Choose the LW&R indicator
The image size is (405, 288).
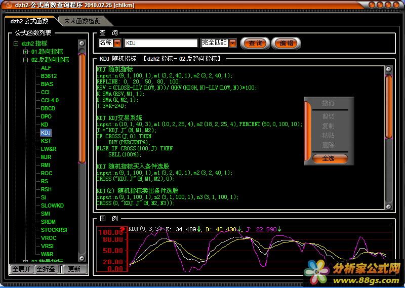pos(49,149)
